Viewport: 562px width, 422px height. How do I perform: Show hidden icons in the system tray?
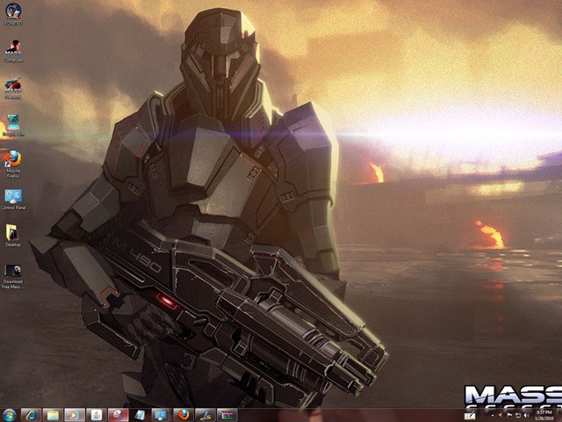coord(492,416)
